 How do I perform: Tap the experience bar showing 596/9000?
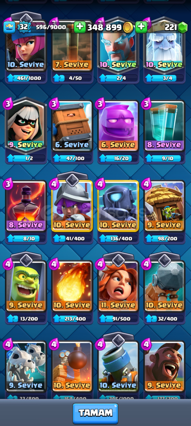(x=51, y=27)
